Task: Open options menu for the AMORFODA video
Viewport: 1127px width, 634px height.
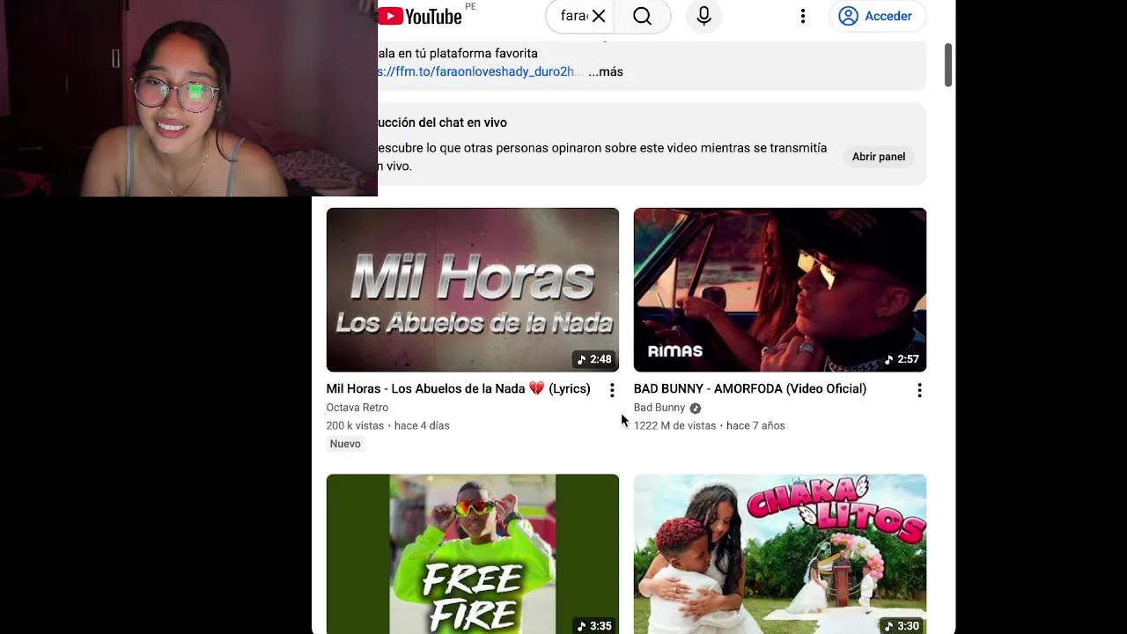Action: click(919, 390)
